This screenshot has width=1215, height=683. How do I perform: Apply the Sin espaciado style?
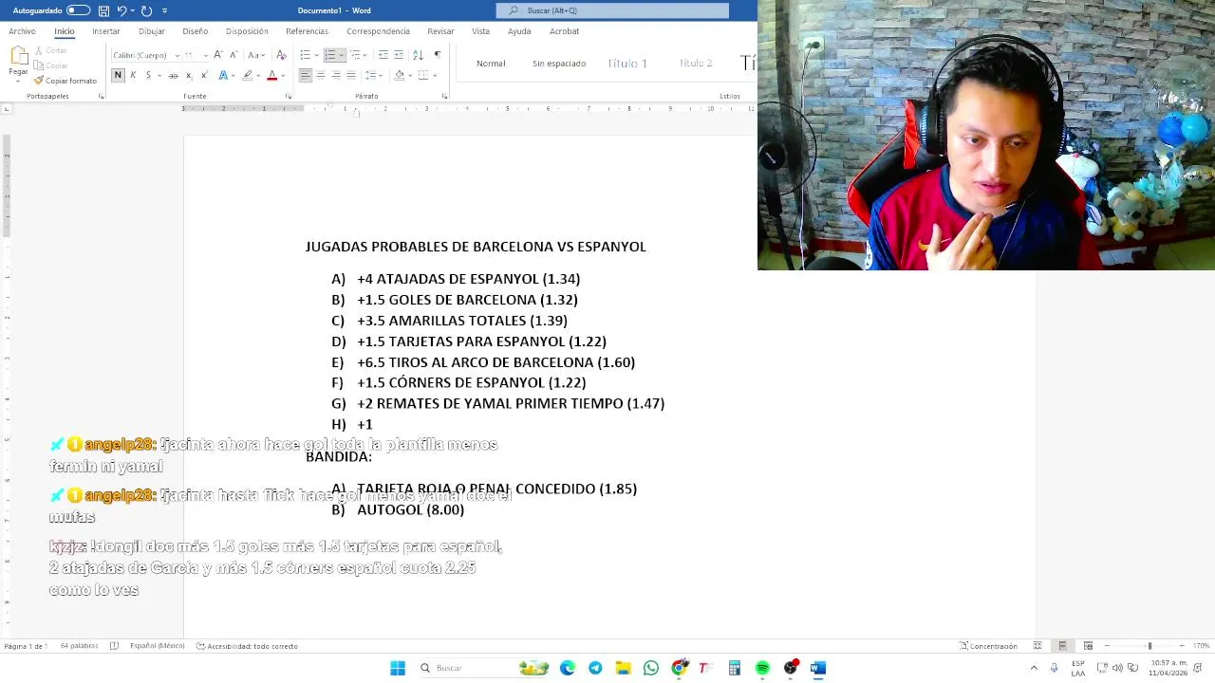click(x=559, y=64)
